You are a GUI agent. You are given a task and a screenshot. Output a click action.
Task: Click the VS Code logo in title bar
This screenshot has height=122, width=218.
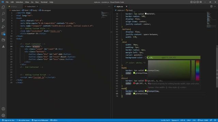point(2,2)
